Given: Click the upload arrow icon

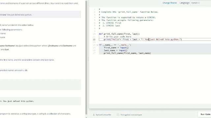Looking at the screenshot, I should coord(94,115).
